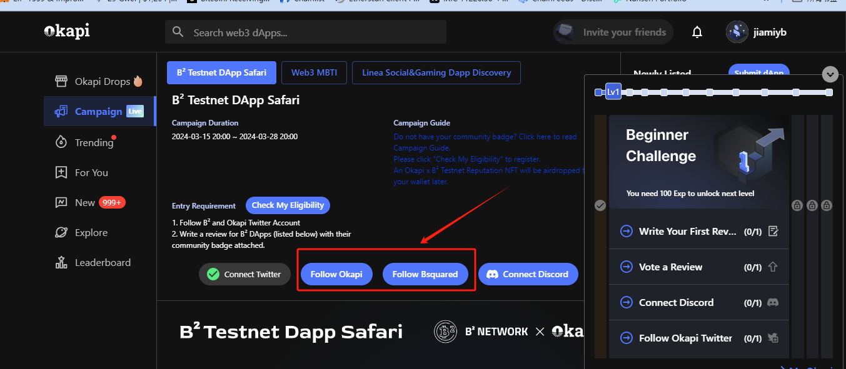The width and height of the screenshot is (846, 369).
Task: Click the lock icon nearest the Beginner Challenge card
Action: click(797, 205)
